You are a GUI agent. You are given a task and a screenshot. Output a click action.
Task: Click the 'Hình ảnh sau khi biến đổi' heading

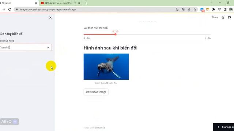pyautogui.click(x=110, y=48)
